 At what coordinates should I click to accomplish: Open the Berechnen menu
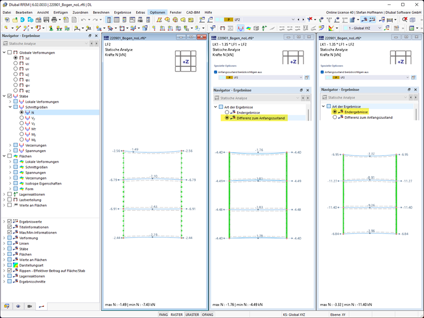[101, 12]
